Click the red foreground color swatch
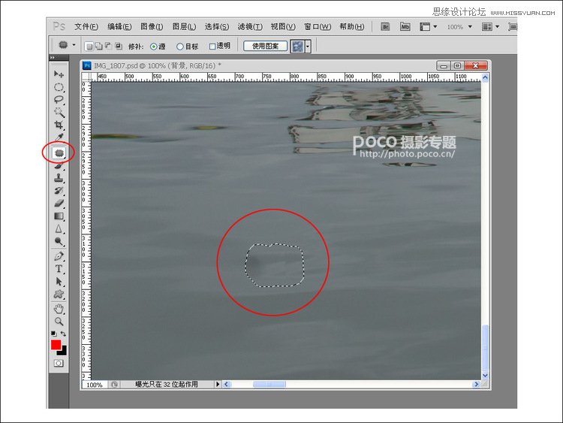Viewport: 563px width, 423px height. (x=56, y=344)
